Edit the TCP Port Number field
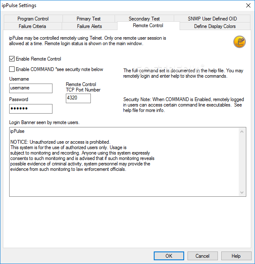255x264 pixels. (78, 98)
